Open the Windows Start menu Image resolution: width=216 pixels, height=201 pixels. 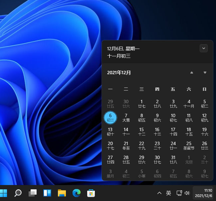[4, 193]
